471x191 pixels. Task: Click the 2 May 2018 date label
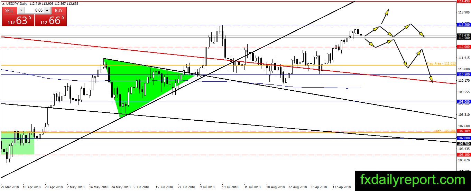tap(76, 187)
